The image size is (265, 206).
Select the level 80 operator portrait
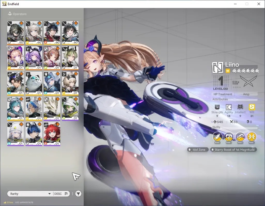pyautogui.click(x=15, y=33)
